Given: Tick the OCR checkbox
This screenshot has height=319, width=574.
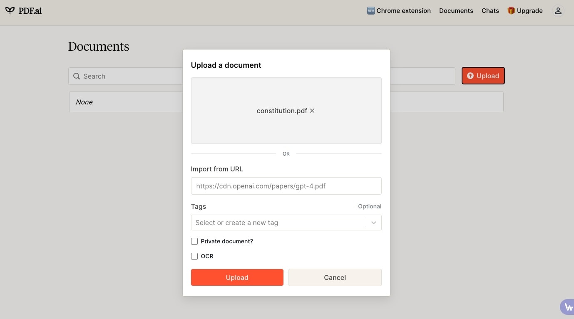Looking at the screenshot, I should click(194, 256).
